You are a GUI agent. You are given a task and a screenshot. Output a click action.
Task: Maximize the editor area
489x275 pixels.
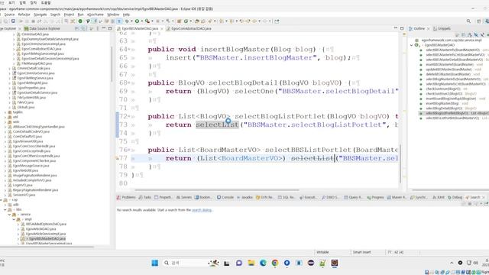[402, 28]
